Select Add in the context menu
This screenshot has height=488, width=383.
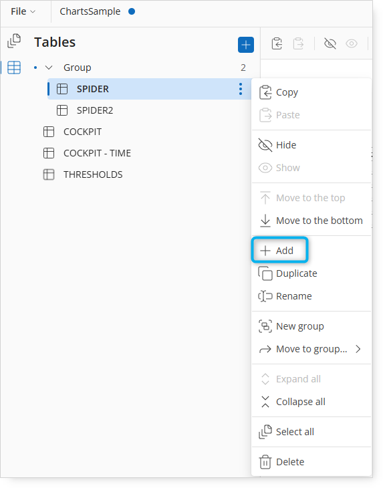pyautogui.click(x=279, y=251)
